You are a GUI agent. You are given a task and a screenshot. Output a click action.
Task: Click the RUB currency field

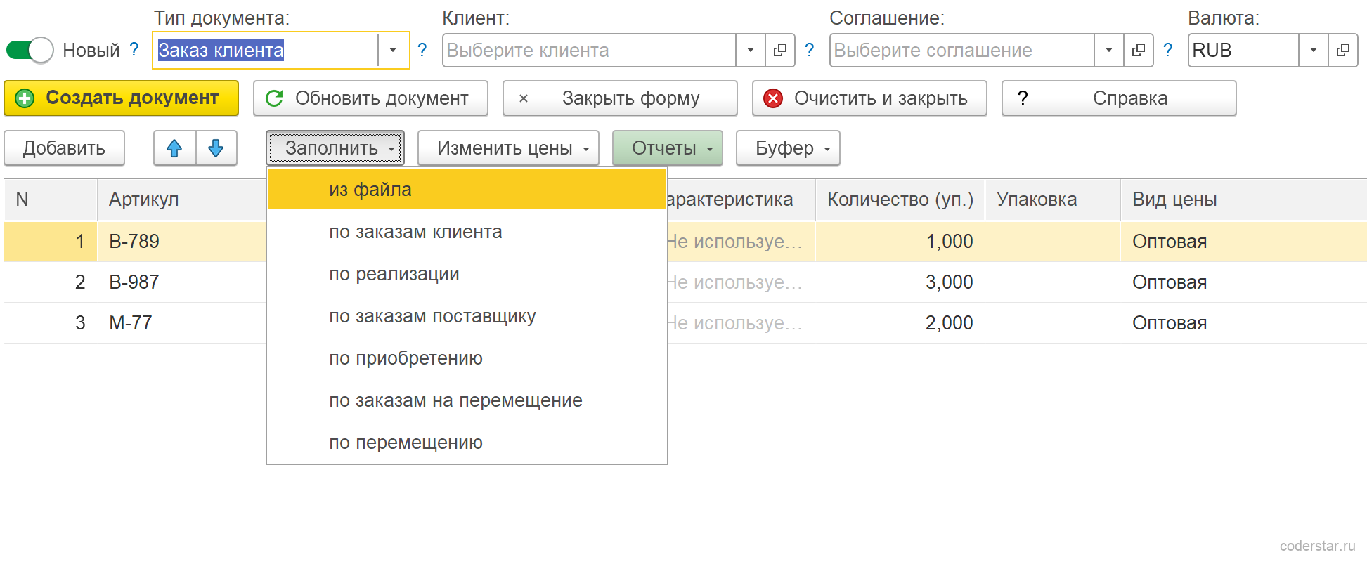click(1243, 50)
